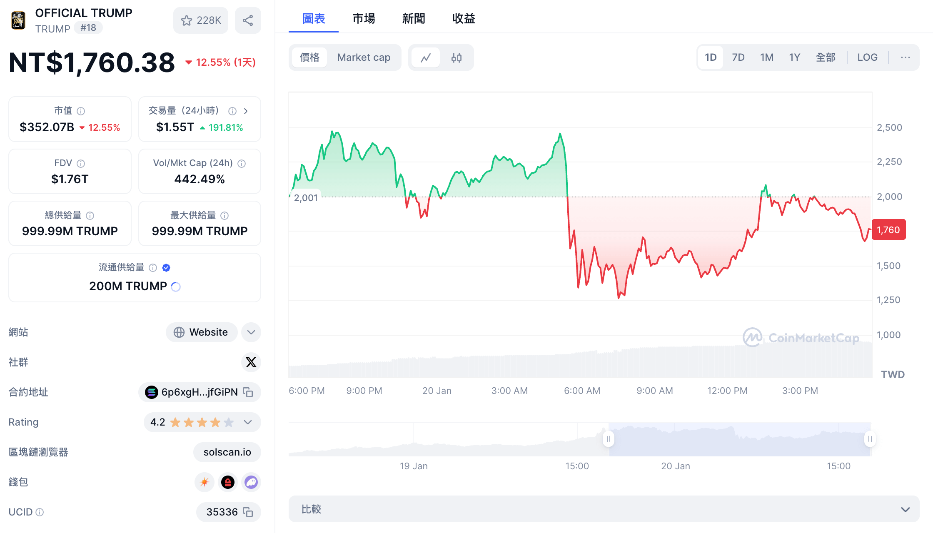Open the purple Phantom wallet icon

tap(251, 482)
